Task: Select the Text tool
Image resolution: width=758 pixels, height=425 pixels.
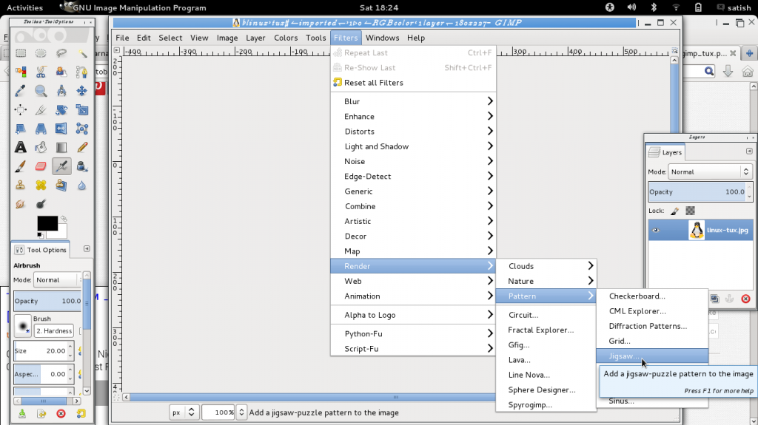Action: click(x=20, y=147)
